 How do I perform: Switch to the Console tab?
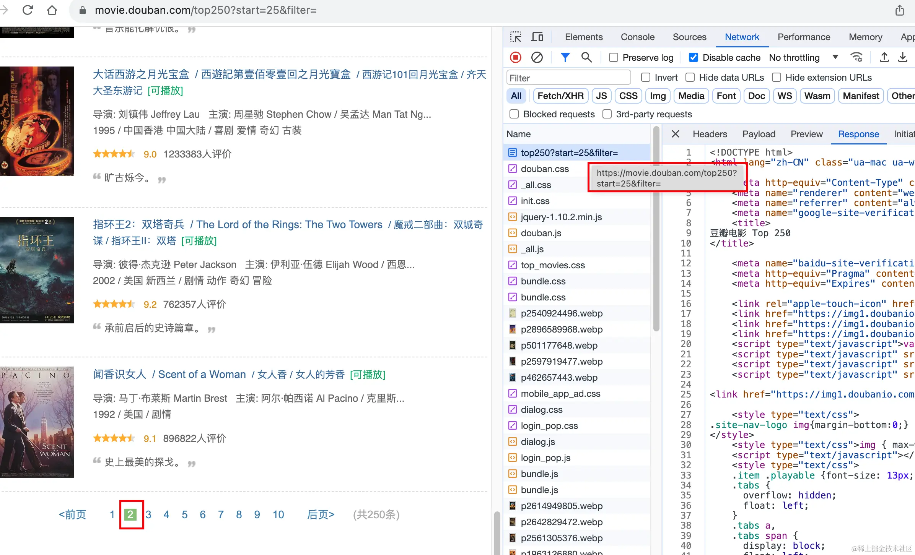coord(638,37)
